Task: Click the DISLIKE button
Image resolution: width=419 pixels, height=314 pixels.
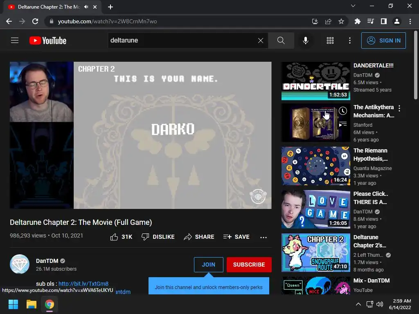Action: click(158, 237)
